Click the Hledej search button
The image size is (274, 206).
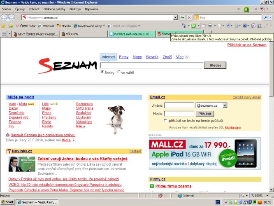coord(215,65)
